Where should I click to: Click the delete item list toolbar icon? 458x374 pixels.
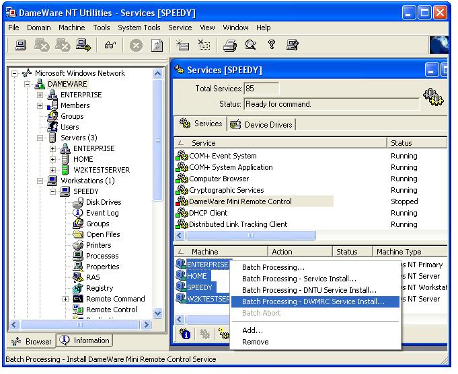coord(204,45)
